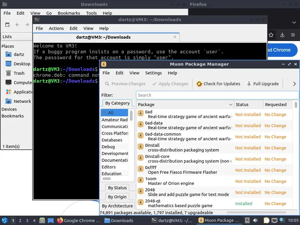The width and height of the screenshot is (300, 225).
Task: Click the 0ad-data-common package icon
Action: 141,135
